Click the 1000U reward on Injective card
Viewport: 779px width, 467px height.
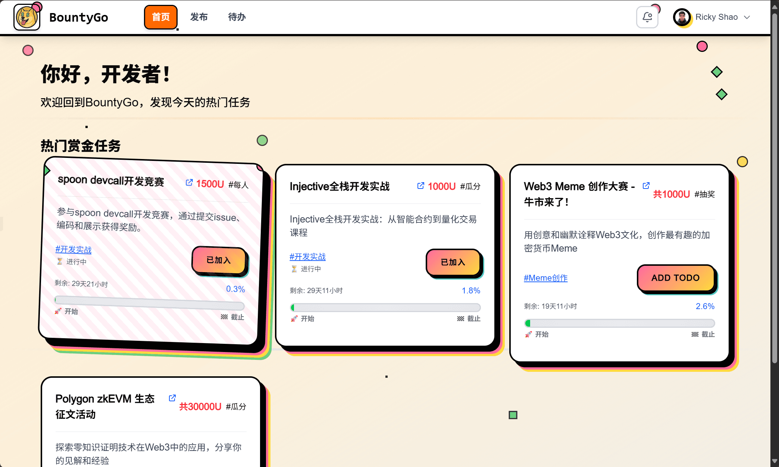(x=442, y=186)
